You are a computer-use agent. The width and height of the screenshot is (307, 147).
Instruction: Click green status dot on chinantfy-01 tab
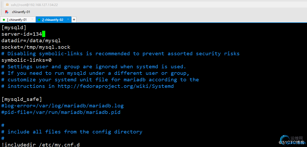click(4, 20)
